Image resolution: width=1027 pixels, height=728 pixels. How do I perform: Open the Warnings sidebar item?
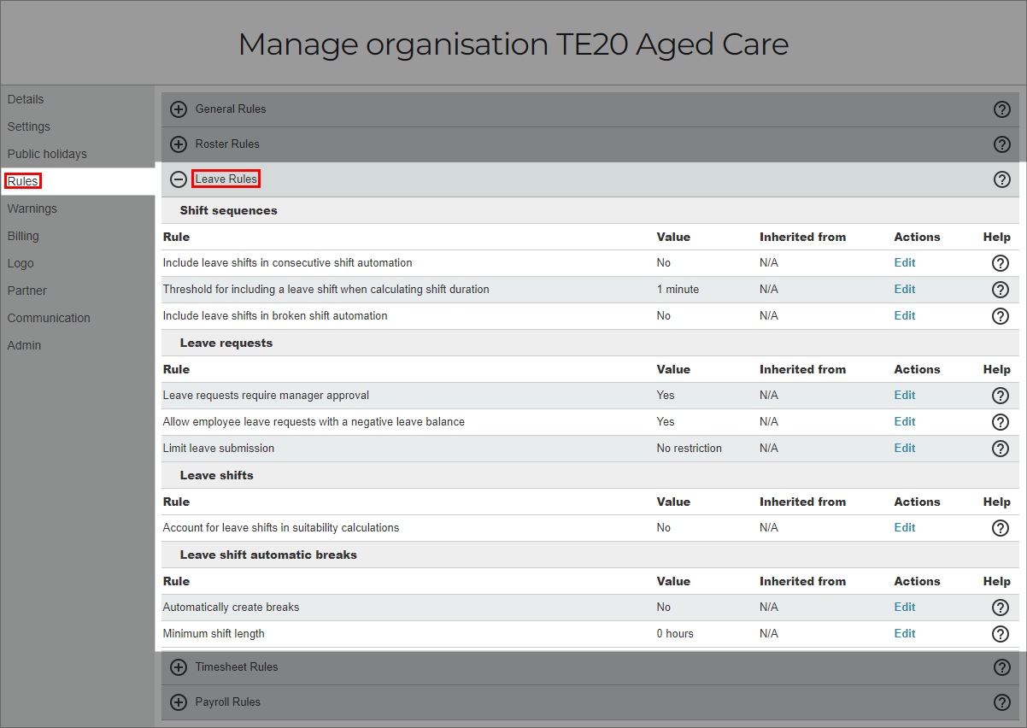[32, 208]
